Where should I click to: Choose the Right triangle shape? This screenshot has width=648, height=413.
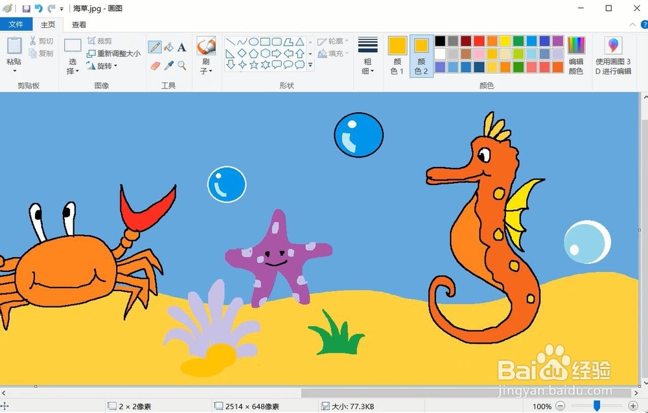point(231,53)
